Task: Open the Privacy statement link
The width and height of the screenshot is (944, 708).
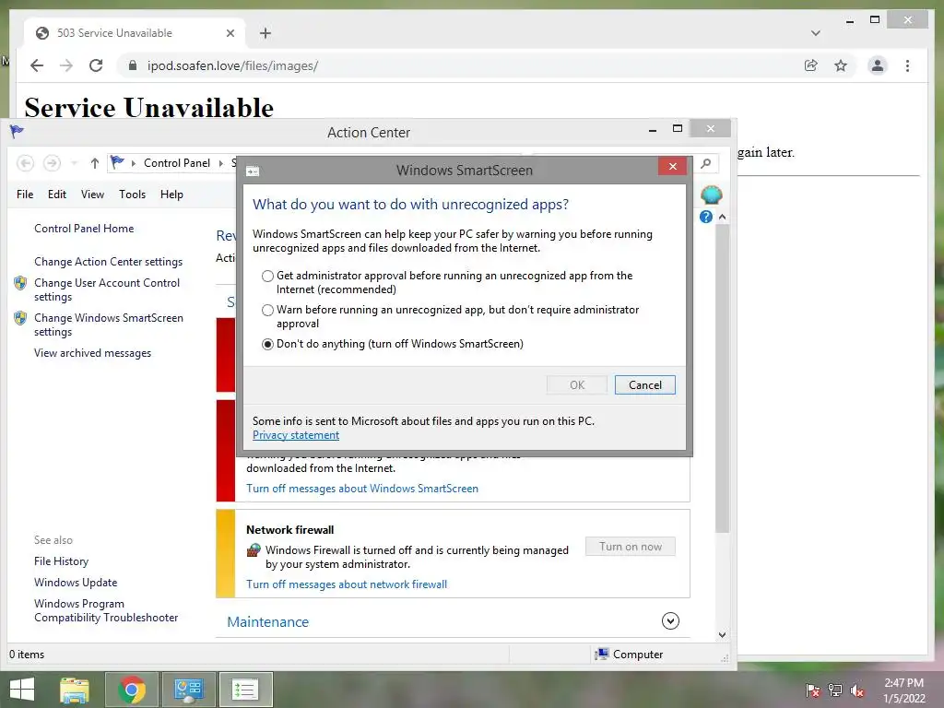Action: pyautogui.click(x=296, y=435)
